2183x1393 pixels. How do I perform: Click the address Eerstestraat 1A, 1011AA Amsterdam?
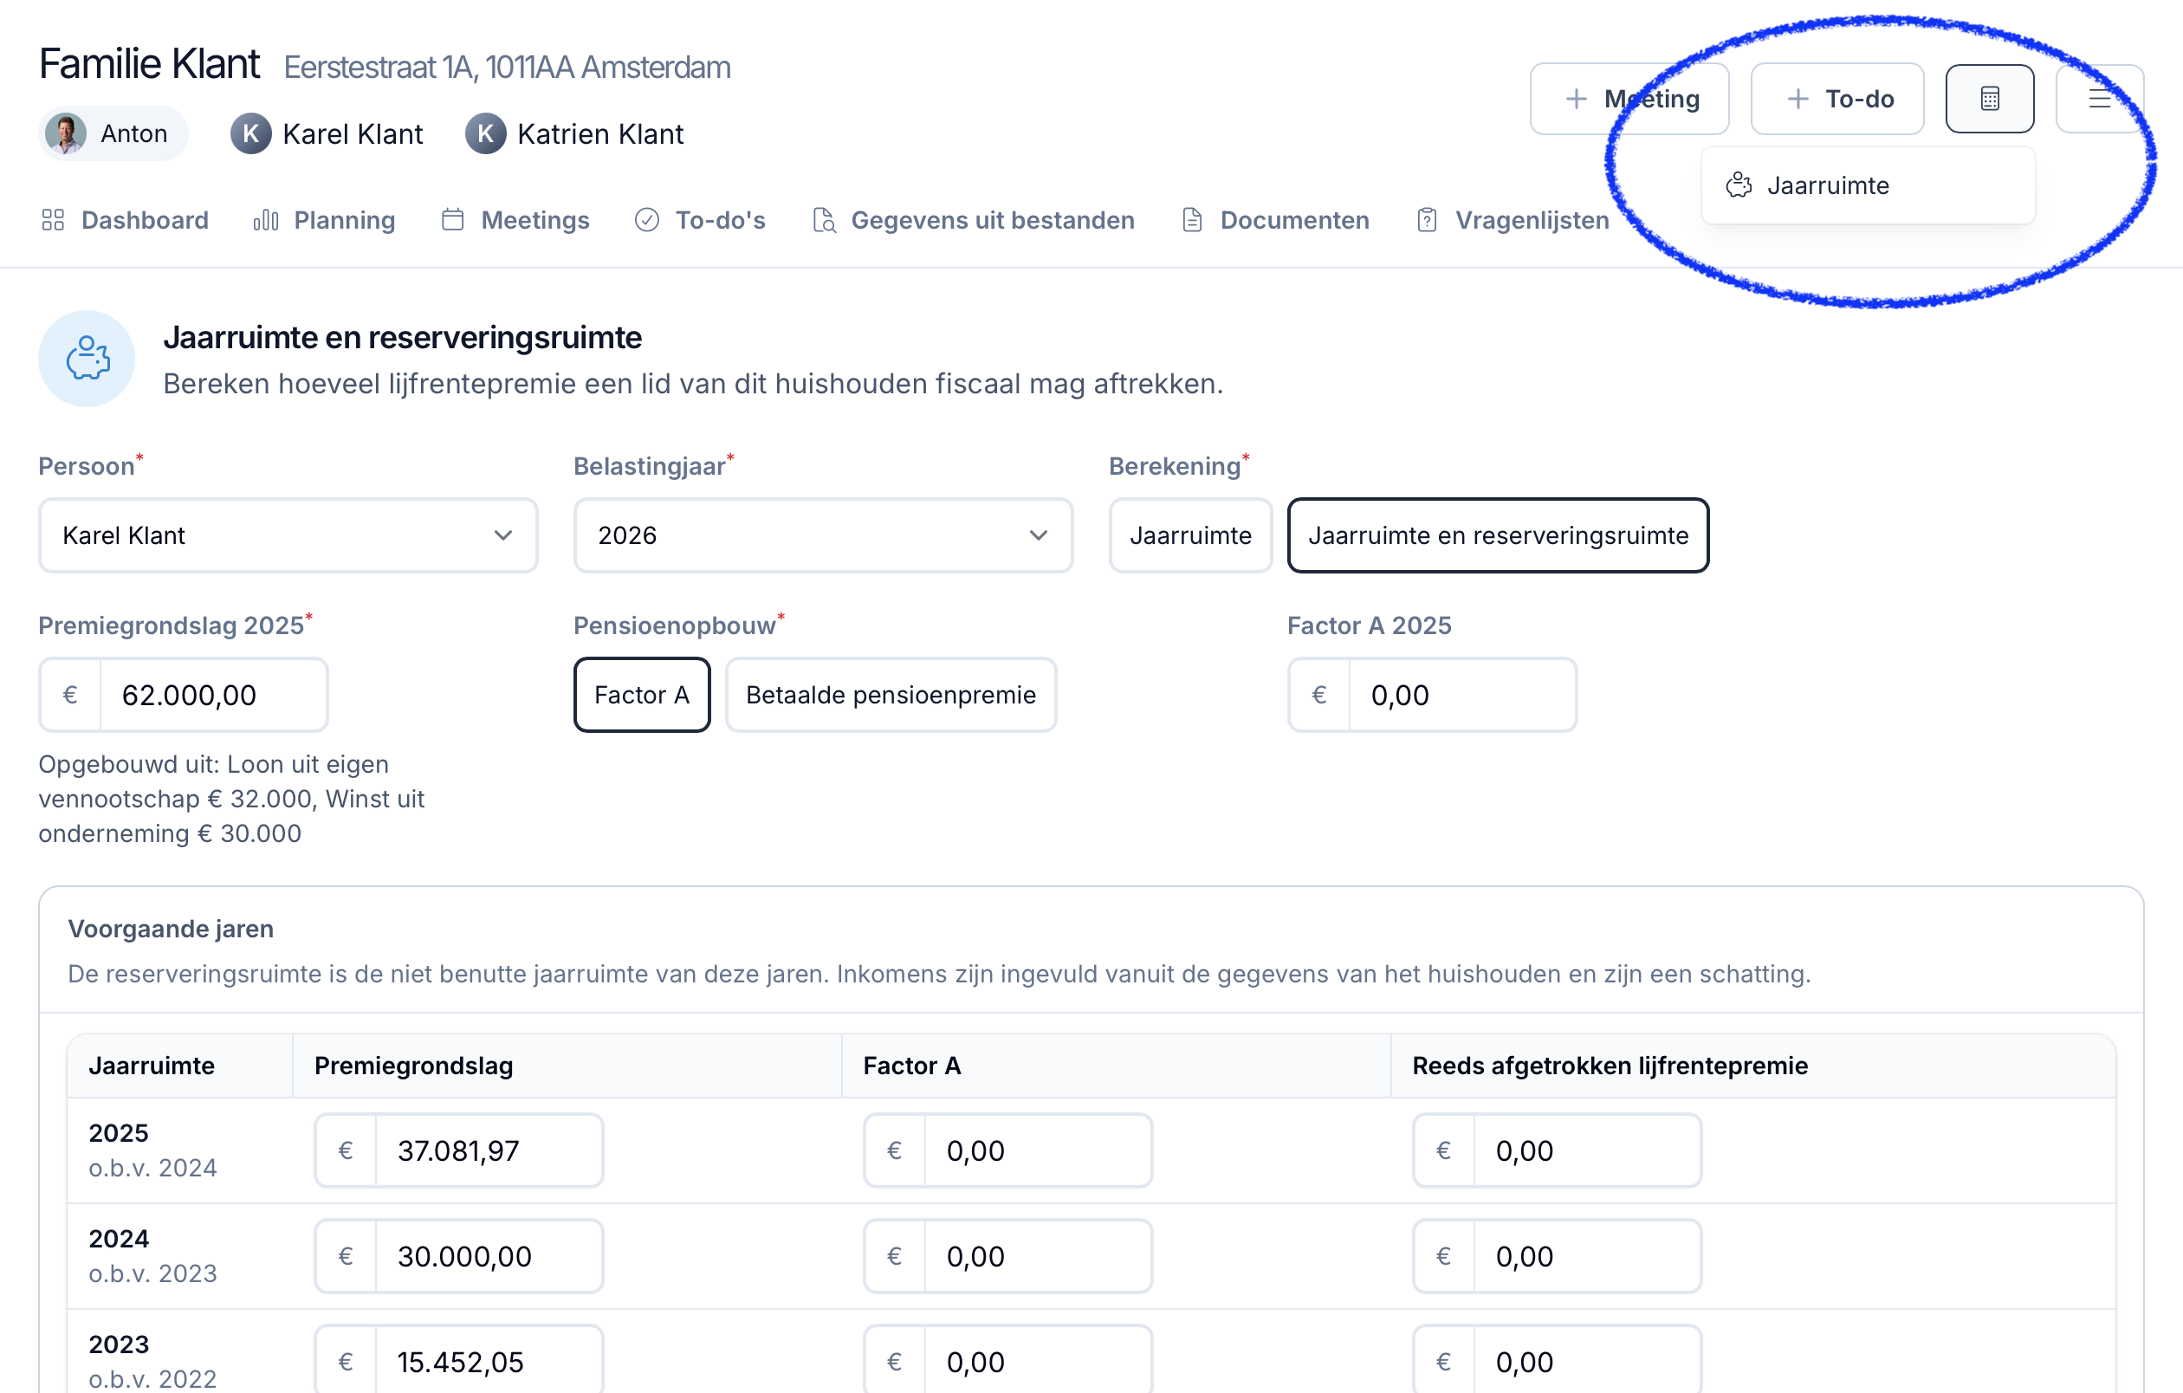(x=508, y=67)
